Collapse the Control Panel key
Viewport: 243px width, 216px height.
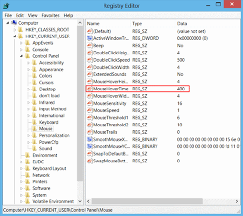[21, 56]
